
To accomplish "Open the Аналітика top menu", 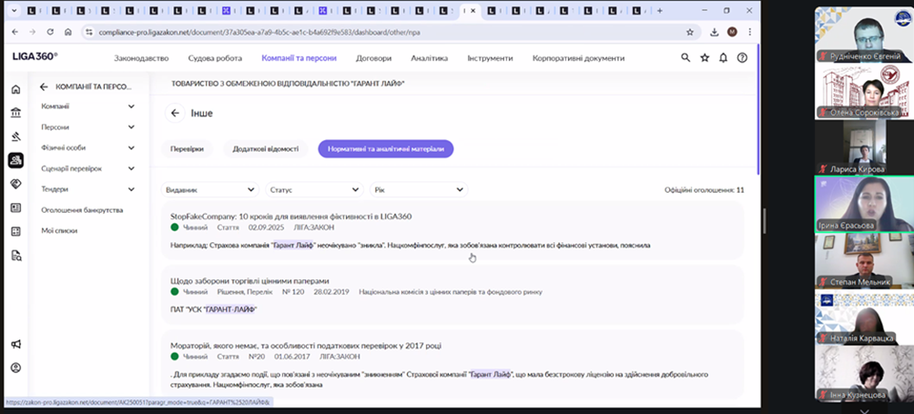I will [429, 57].
